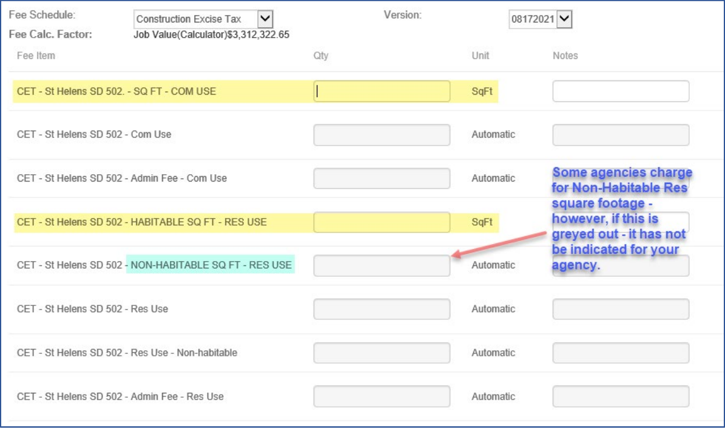Click Qty field for HABITABLE SQ FT - RES USE
725x428 pixels.
click(382, 222)
